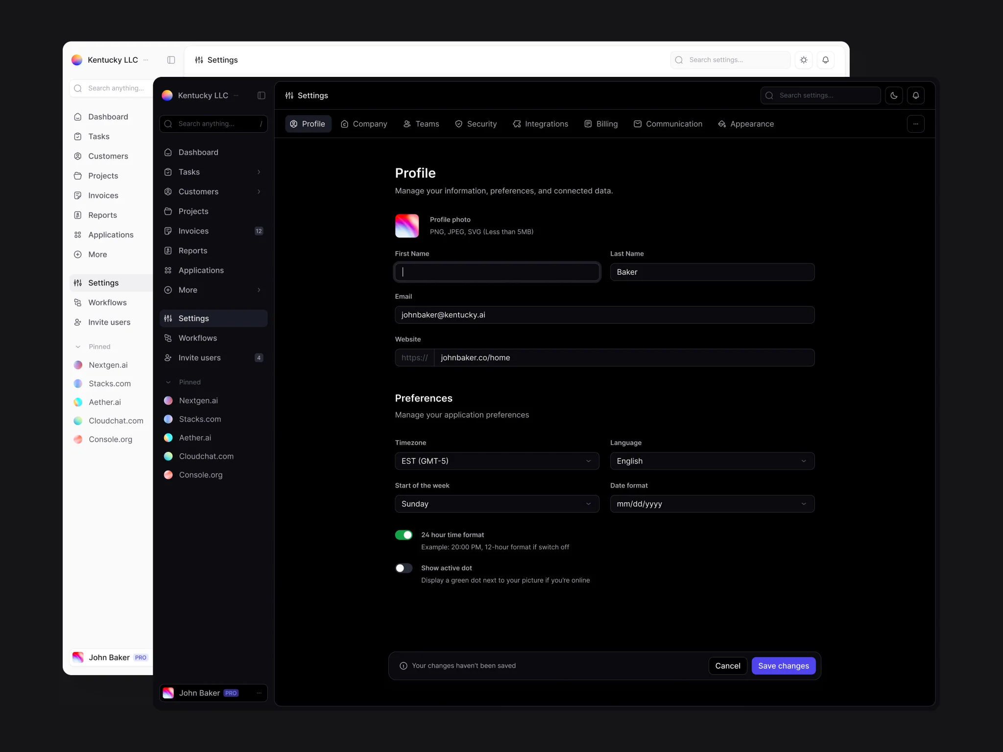
Task: Switch to the Company tab
Action: pos(364,124)
